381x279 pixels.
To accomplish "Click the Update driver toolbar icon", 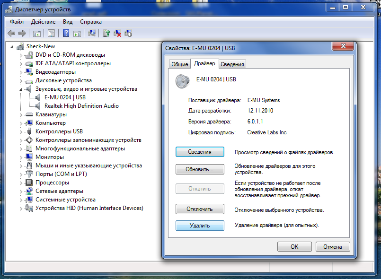I will pyautogui.click(x=106, y=33).
